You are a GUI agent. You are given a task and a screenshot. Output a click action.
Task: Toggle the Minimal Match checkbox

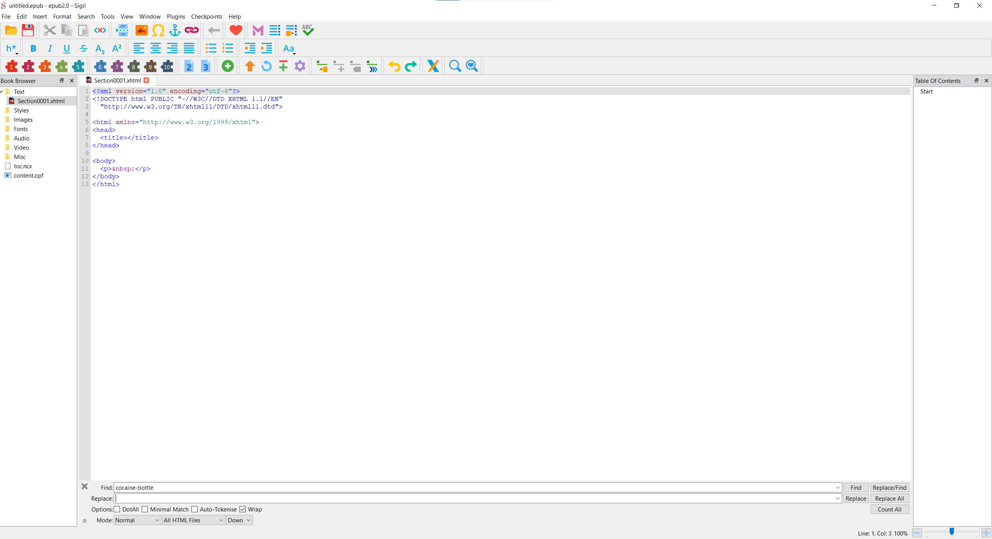(145, 509)
